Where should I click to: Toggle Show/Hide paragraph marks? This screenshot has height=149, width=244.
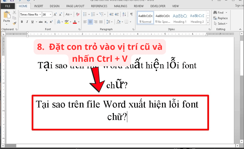click(x=131, y=14)
